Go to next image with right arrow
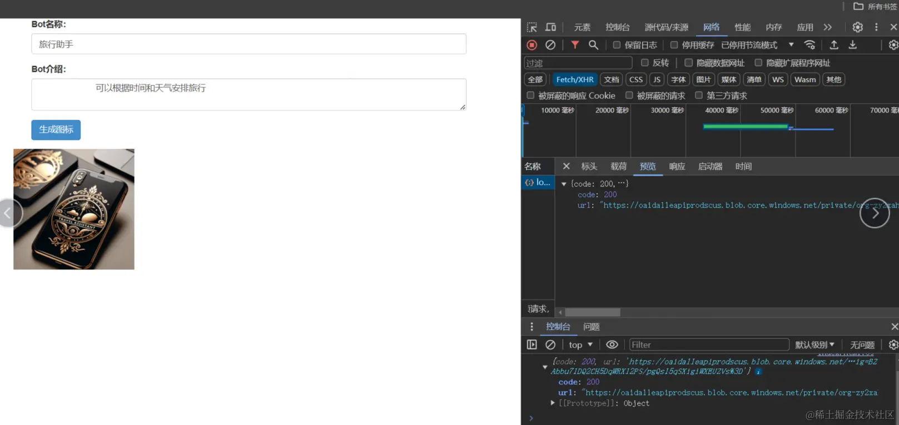Viewport: 899px width, 425px height. point(875,213)
